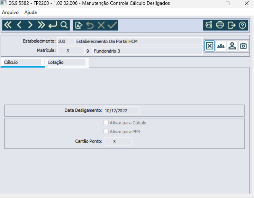Go to the next record

(x=30, y=25)
